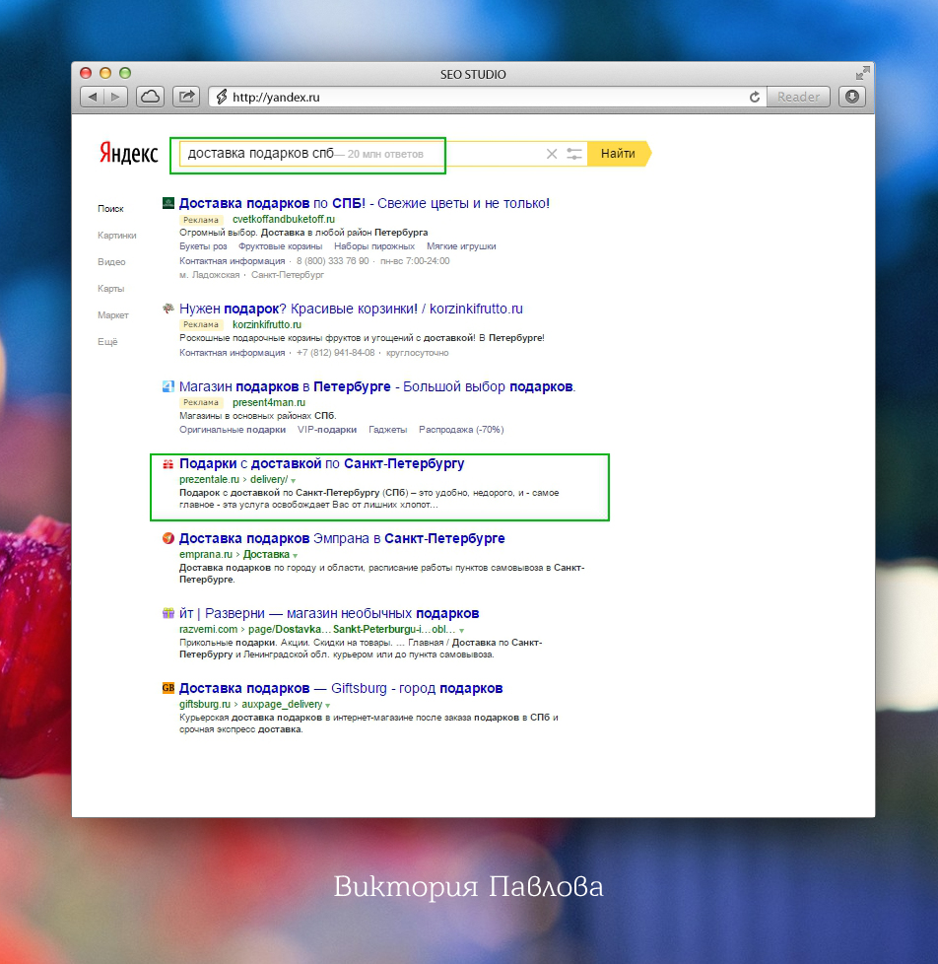Click favicon next to present4man result
This screenshot has width=938, height=964.
click(x=167, y=386)
